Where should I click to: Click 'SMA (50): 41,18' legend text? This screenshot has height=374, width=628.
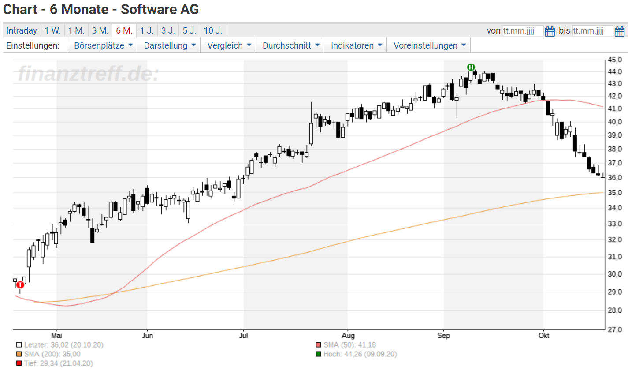click(x=350, y=345)
